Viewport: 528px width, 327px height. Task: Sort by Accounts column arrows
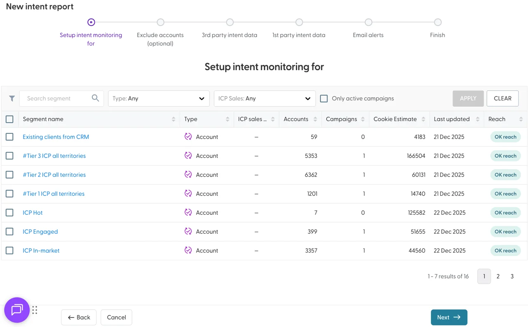click(315, 119)
